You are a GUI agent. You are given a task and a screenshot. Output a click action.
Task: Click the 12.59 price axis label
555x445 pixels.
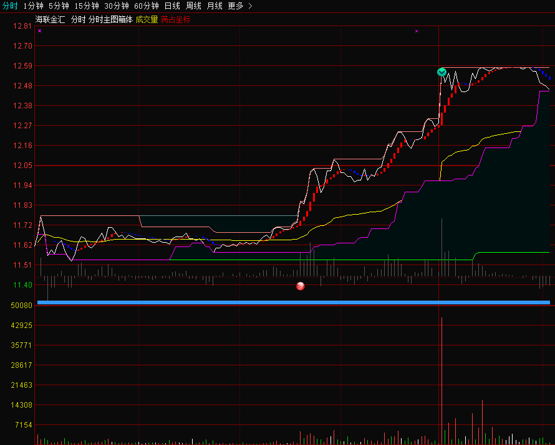click(x=22, y=66)
